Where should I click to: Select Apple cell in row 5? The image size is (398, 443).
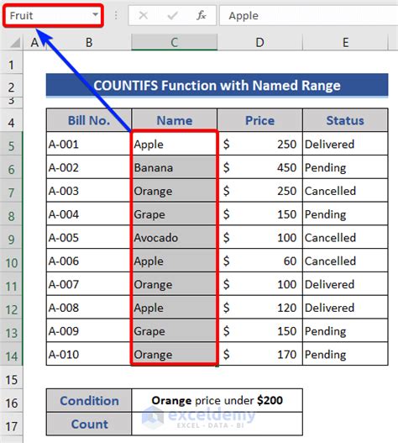point(174,144)
